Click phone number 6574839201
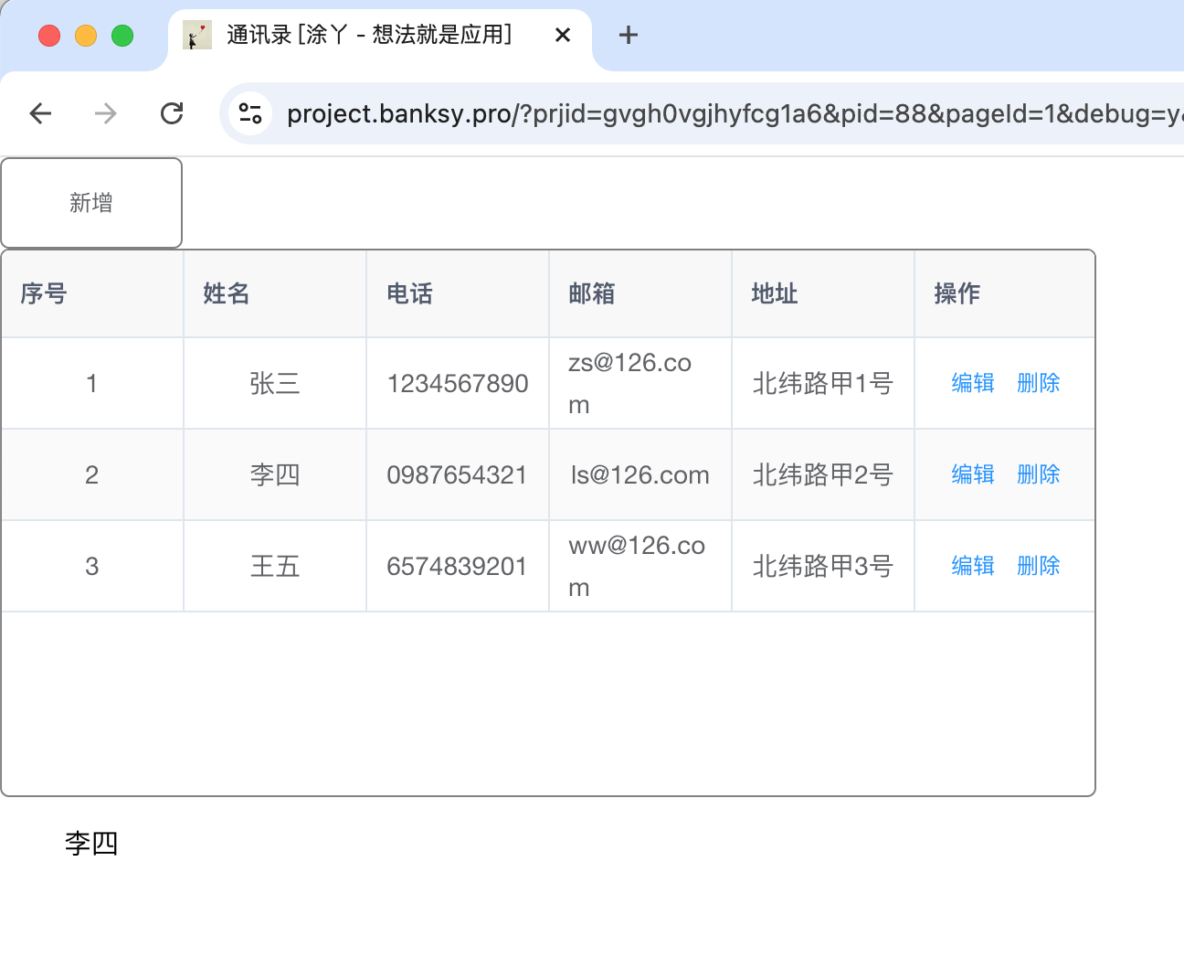Viewport: 1184px width, 958px height. tap(458, 566)
